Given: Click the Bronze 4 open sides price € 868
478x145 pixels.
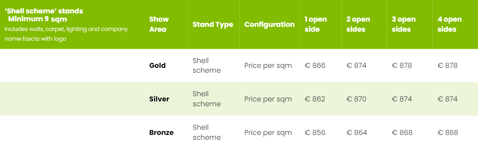Looking at the screenshot, I should 448,133.
